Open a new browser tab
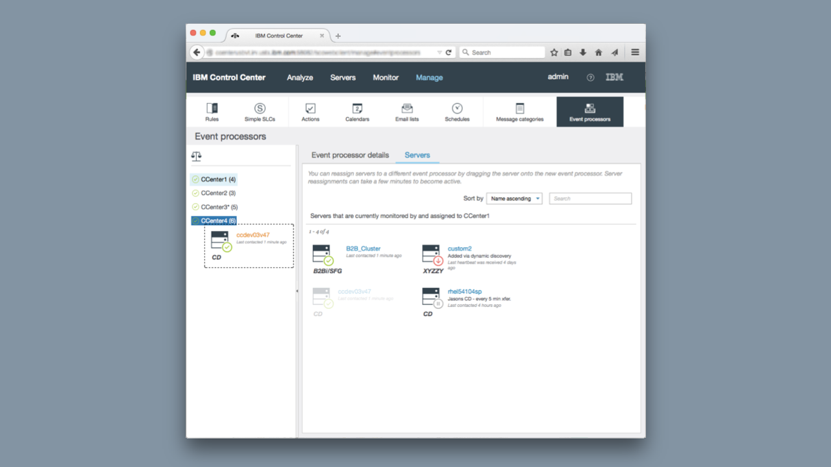The width and height of the screenshot is (831, 467). click(338, 36)
